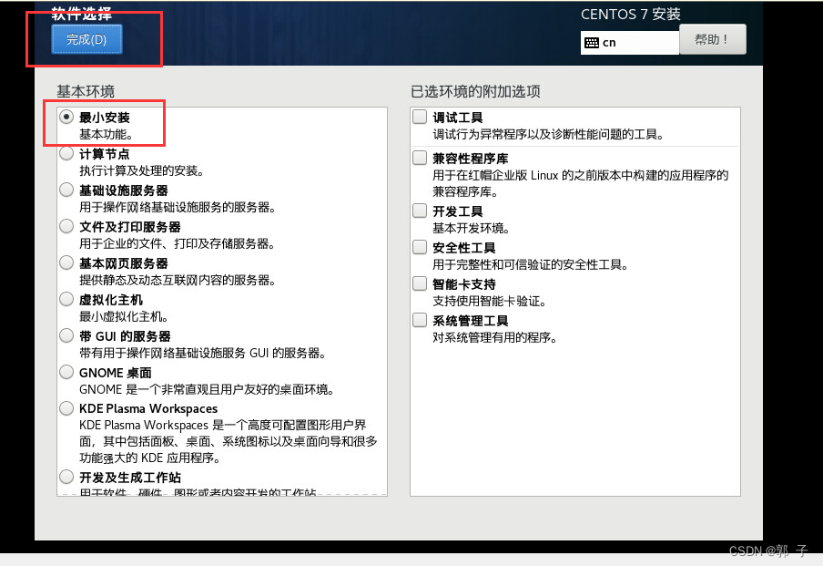This screenshot has width=823, height=566.
Task: Select the 虚拟化主机 radio button
Action: click(66, 299)
